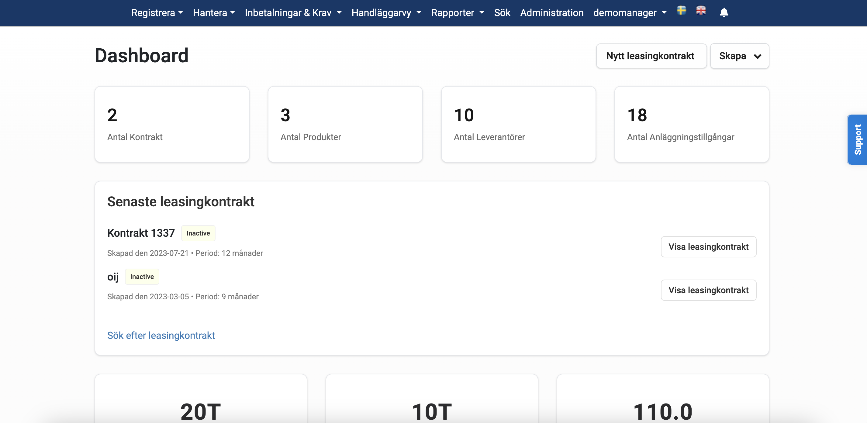View leasing contract for oij
The image size is (867, 423).
(709, 290)
